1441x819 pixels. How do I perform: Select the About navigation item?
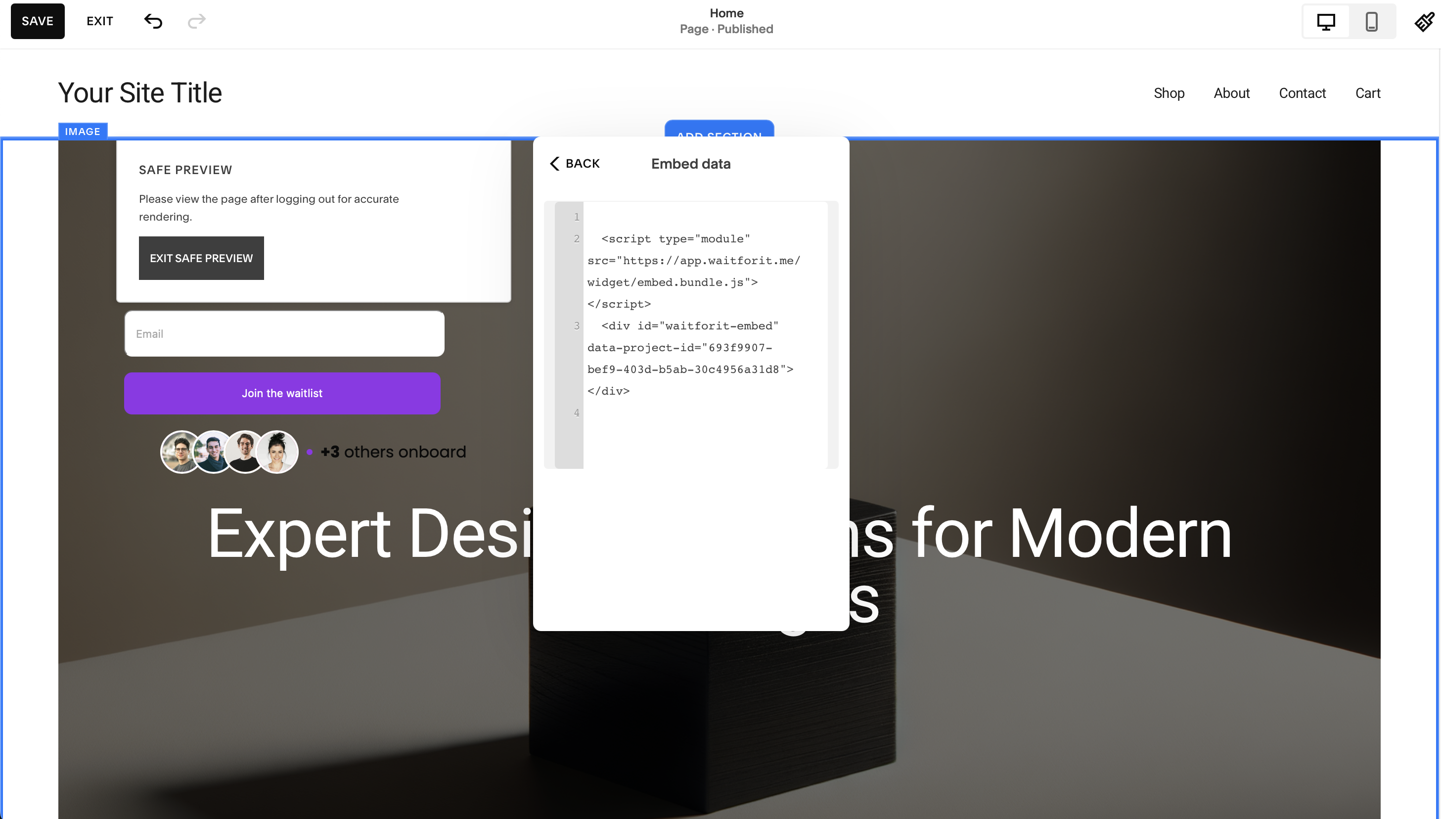[x=1232, y=93]
